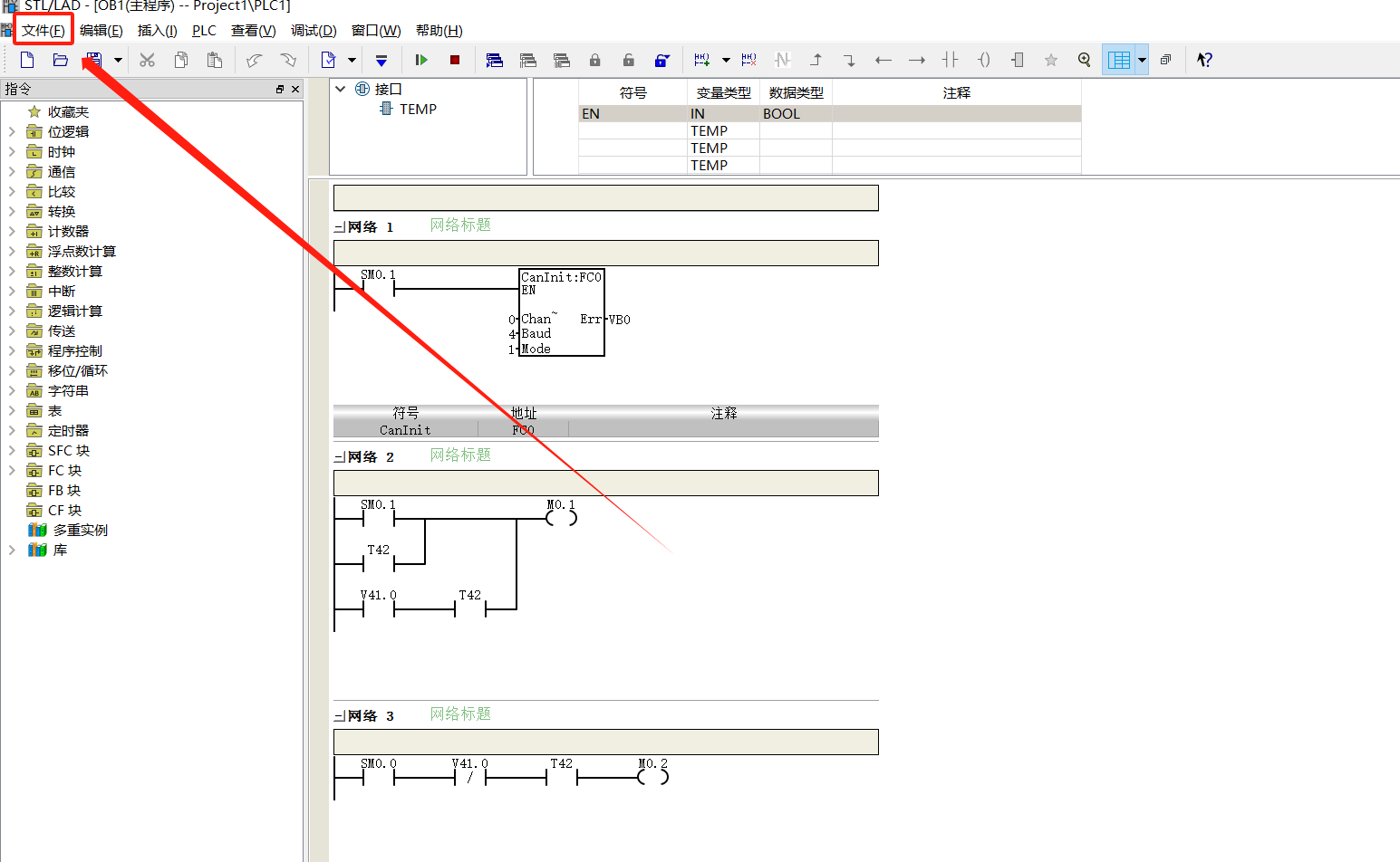Screen dimensions: 1400x862
Task: Click the floppy disk save icon
Action: click(93, 60)
